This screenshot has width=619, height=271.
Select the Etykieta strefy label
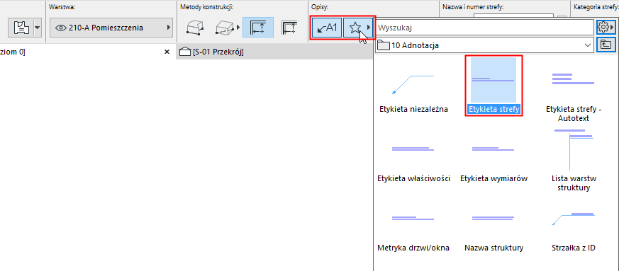point(493,86)
